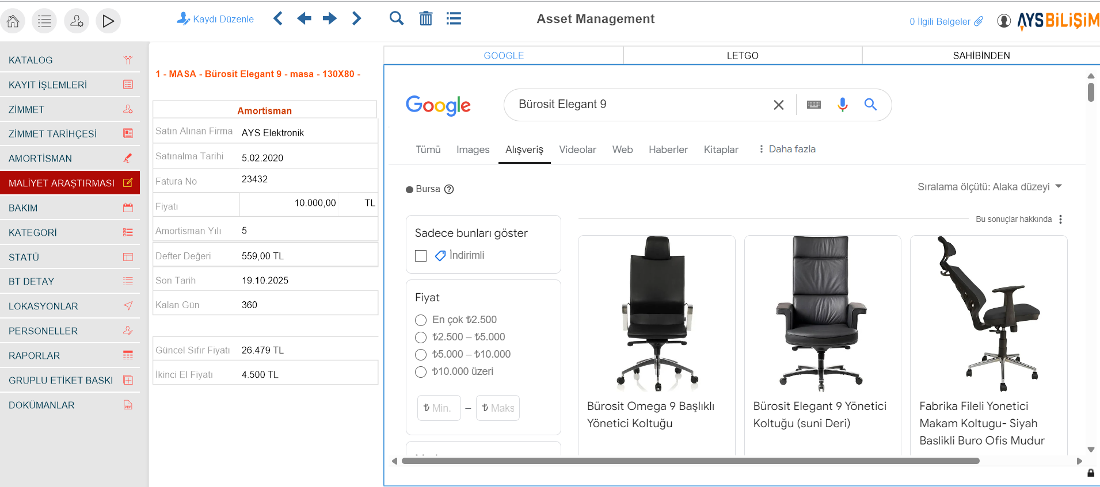Open Google on-screen keyboard icon
Viewport: 1100px width, 487px height.
point(814,105)
